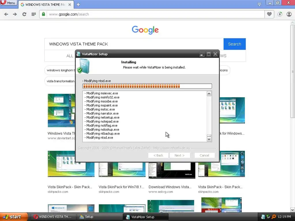
Task: Click the VistaMizer tray icon in system tray
Action: [263, 217]
